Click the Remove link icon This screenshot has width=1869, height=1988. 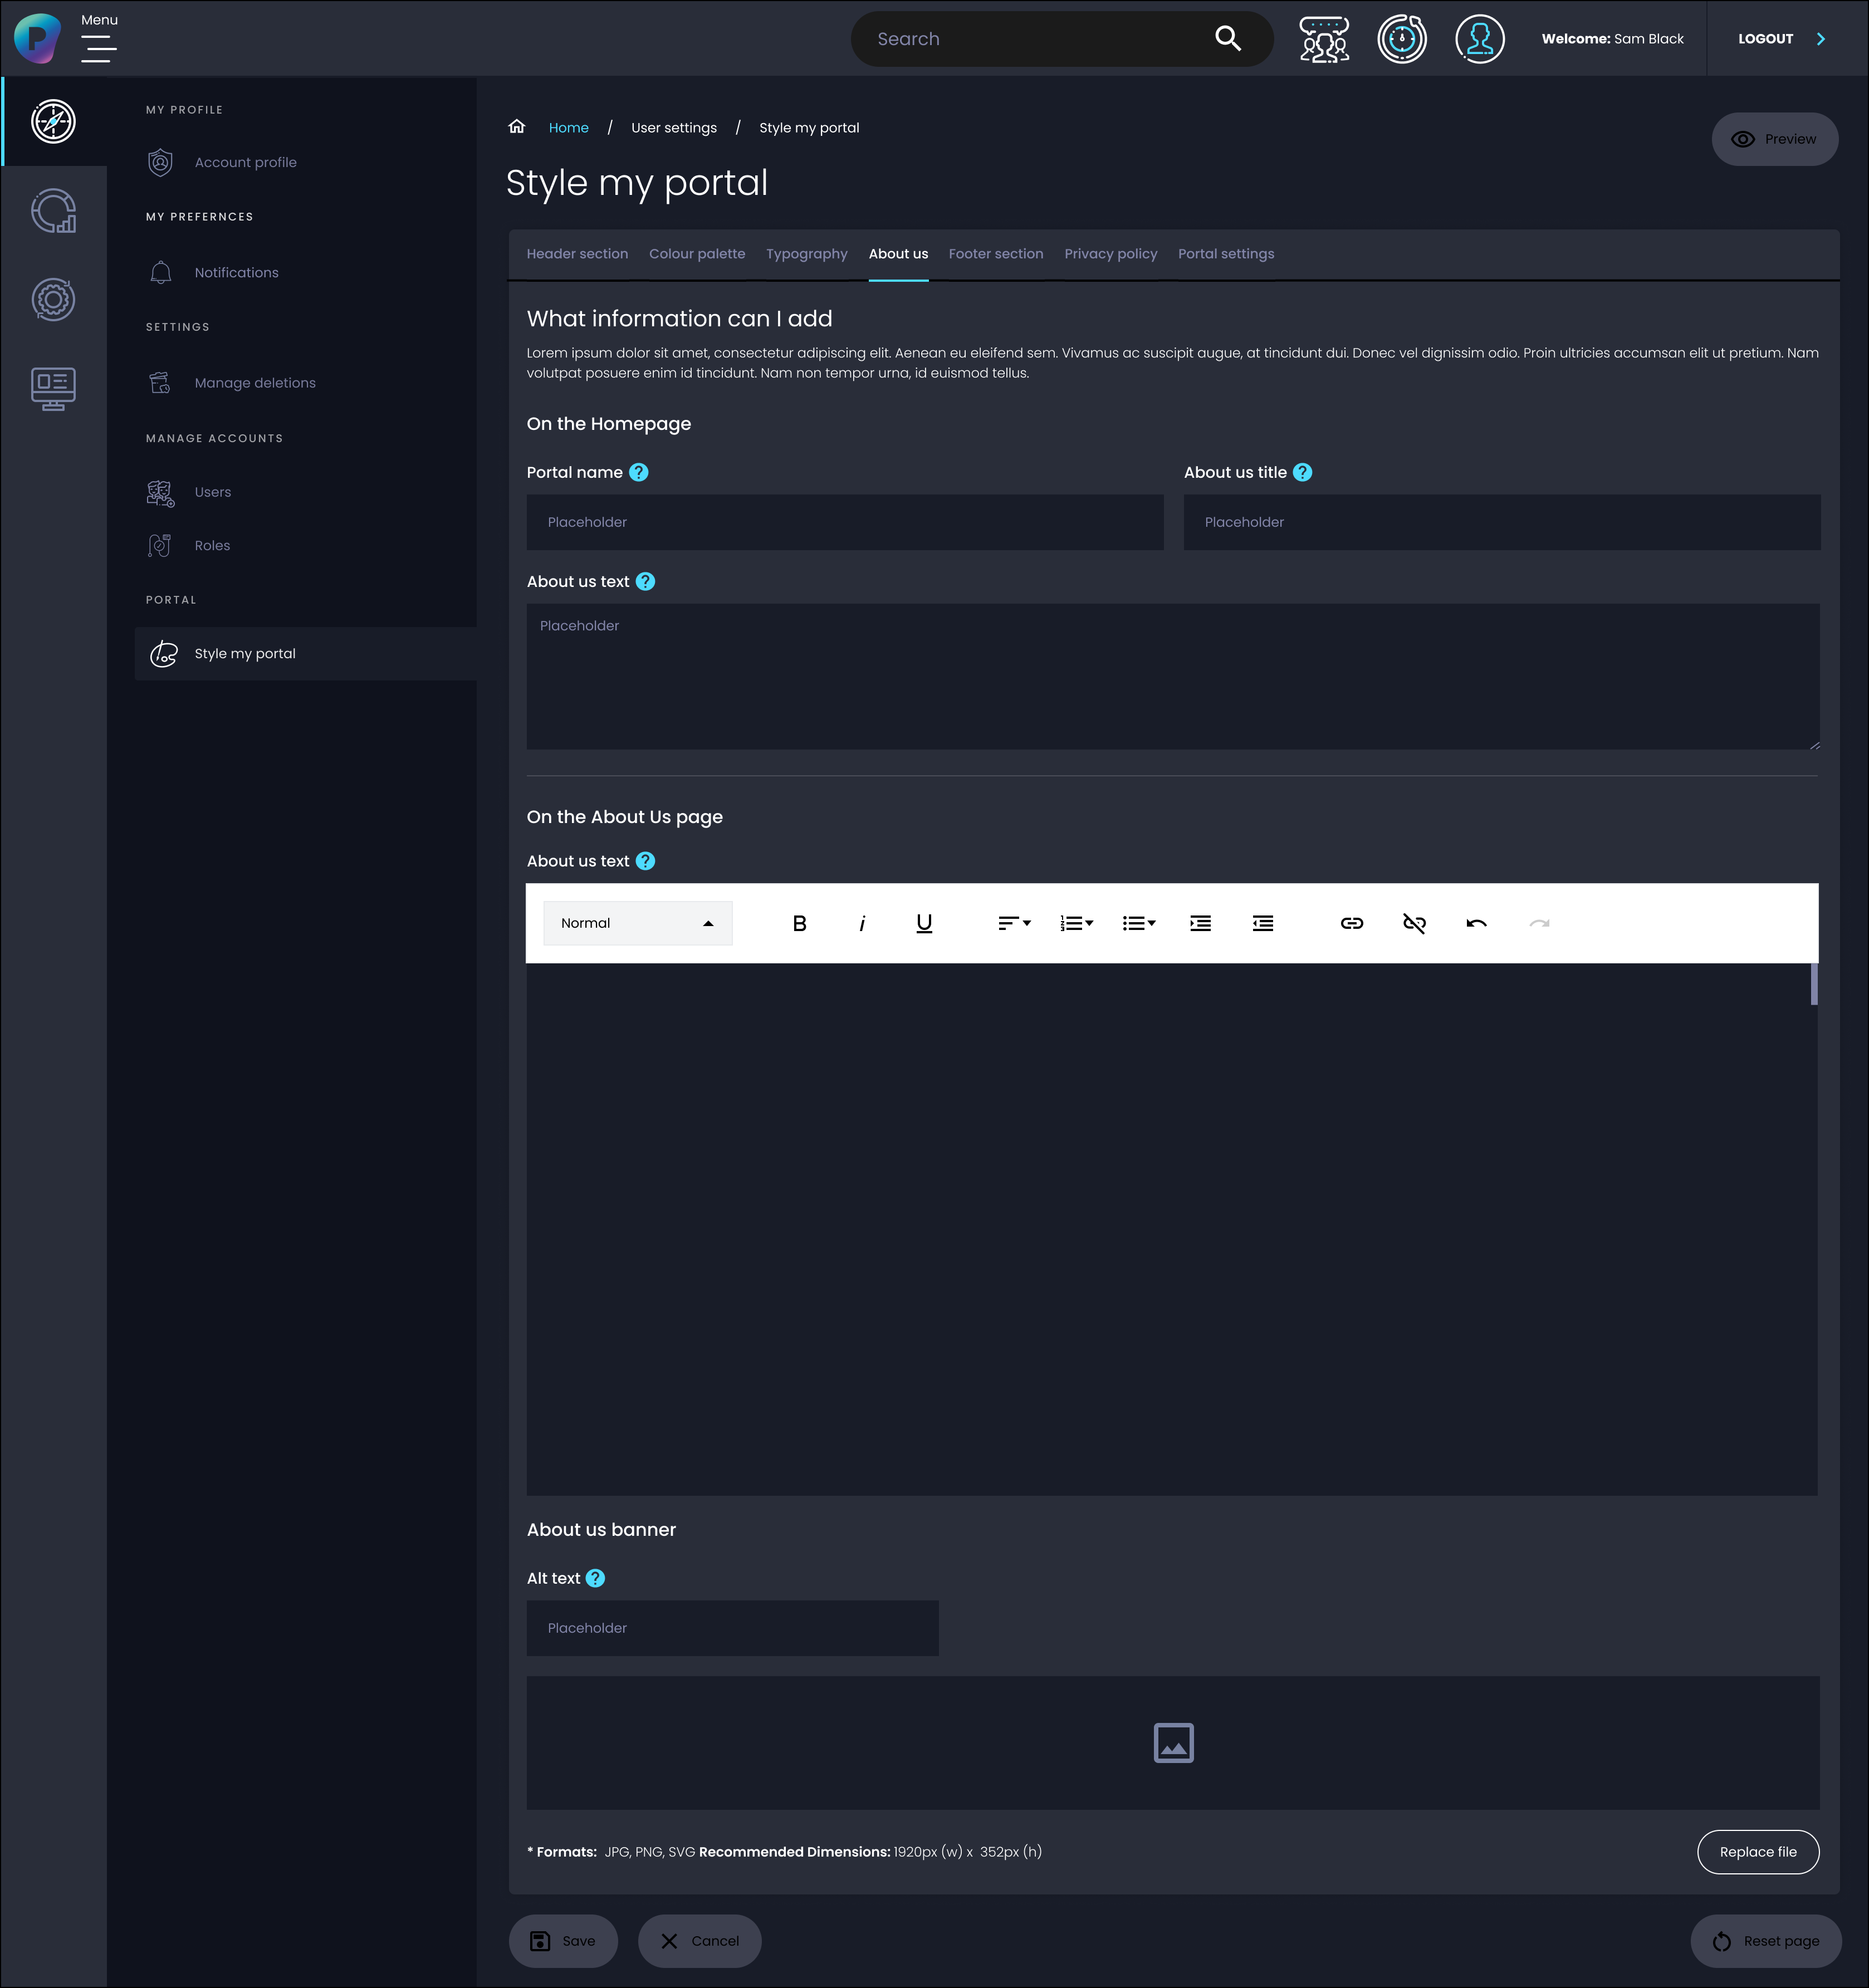(x=1414, y=923)
